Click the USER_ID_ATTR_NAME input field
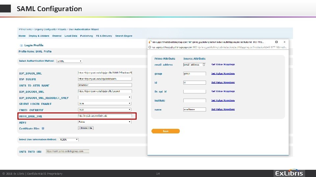 (105, 85)
